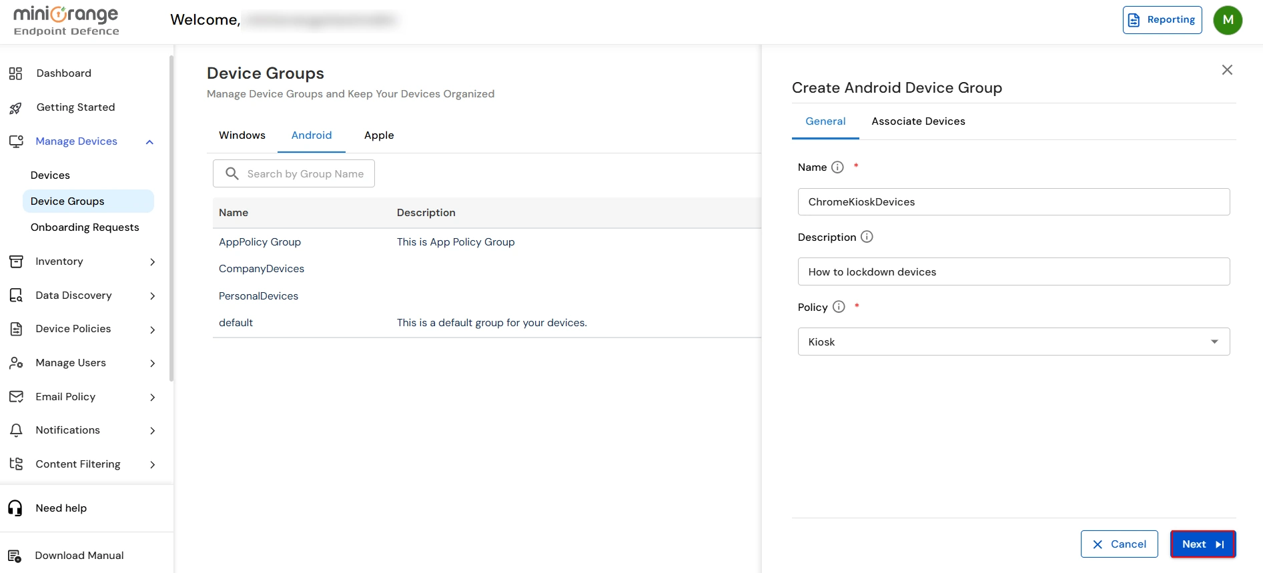Screen dimensions: 1263x573
Task: Open the Device Groups sidebar item
Action: click(x=88, y=201)
